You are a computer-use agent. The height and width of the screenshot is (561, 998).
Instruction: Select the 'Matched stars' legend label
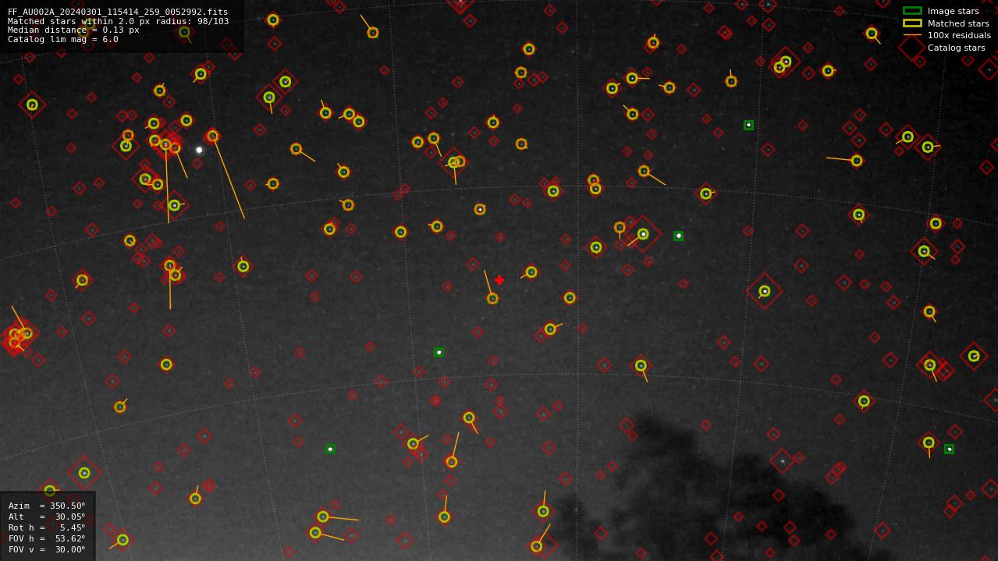click(x=958, y=23)
